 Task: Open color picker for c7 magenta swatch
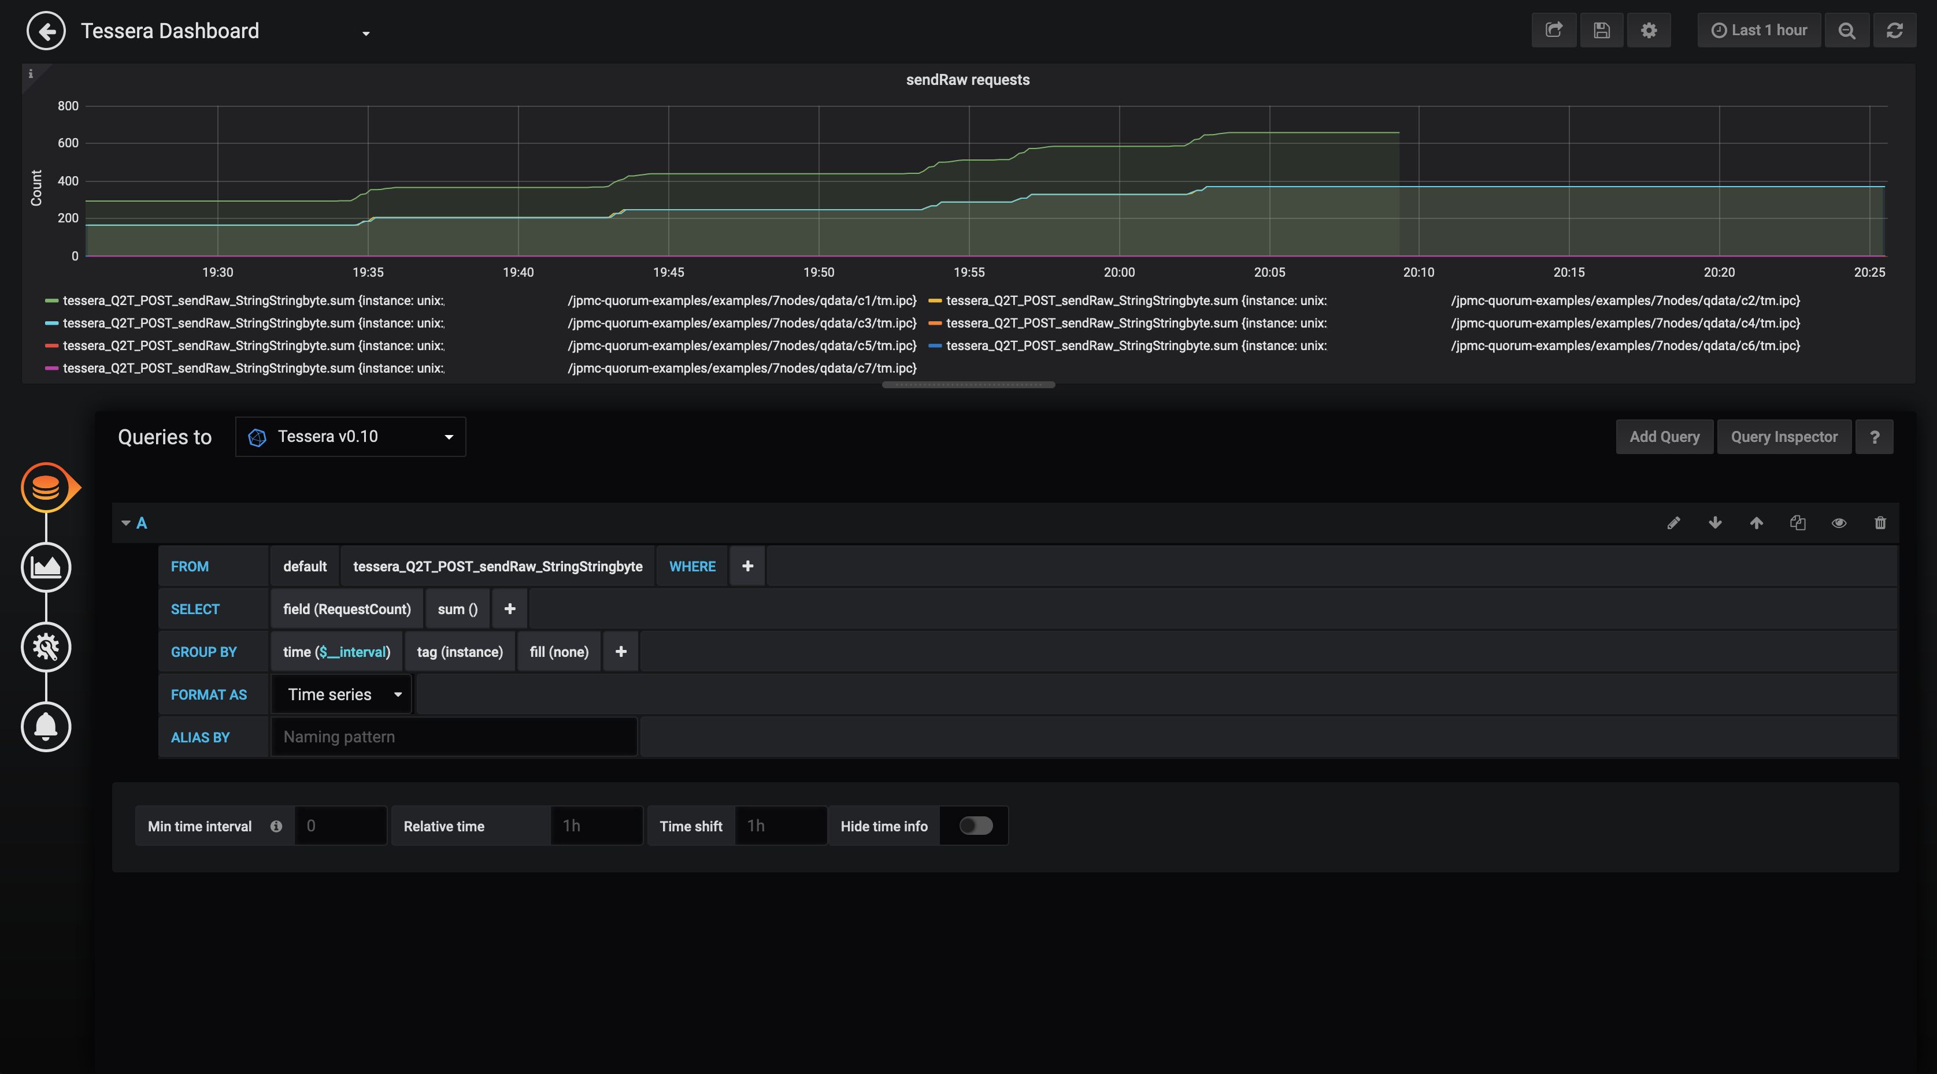pyautogui.click(x=52, y=368)
